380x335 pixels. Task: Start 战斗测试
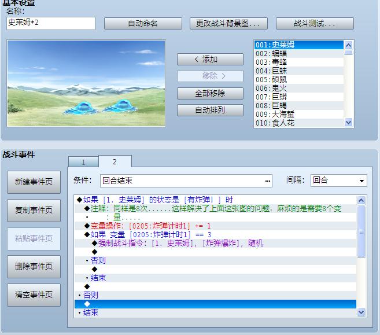315,23
